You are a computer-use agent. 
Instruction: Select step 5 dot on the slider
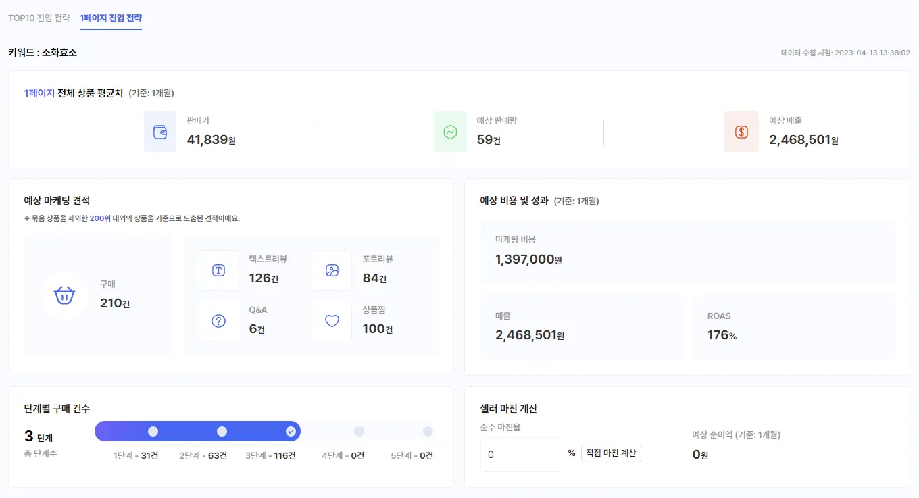[x=428, y=431]
